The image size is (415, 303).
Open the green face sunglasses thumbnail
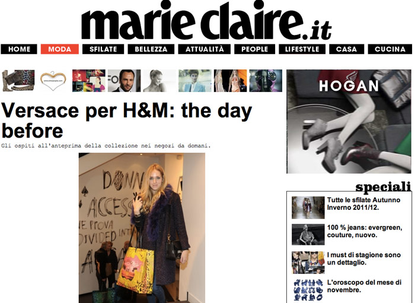(x=266, y=81)
